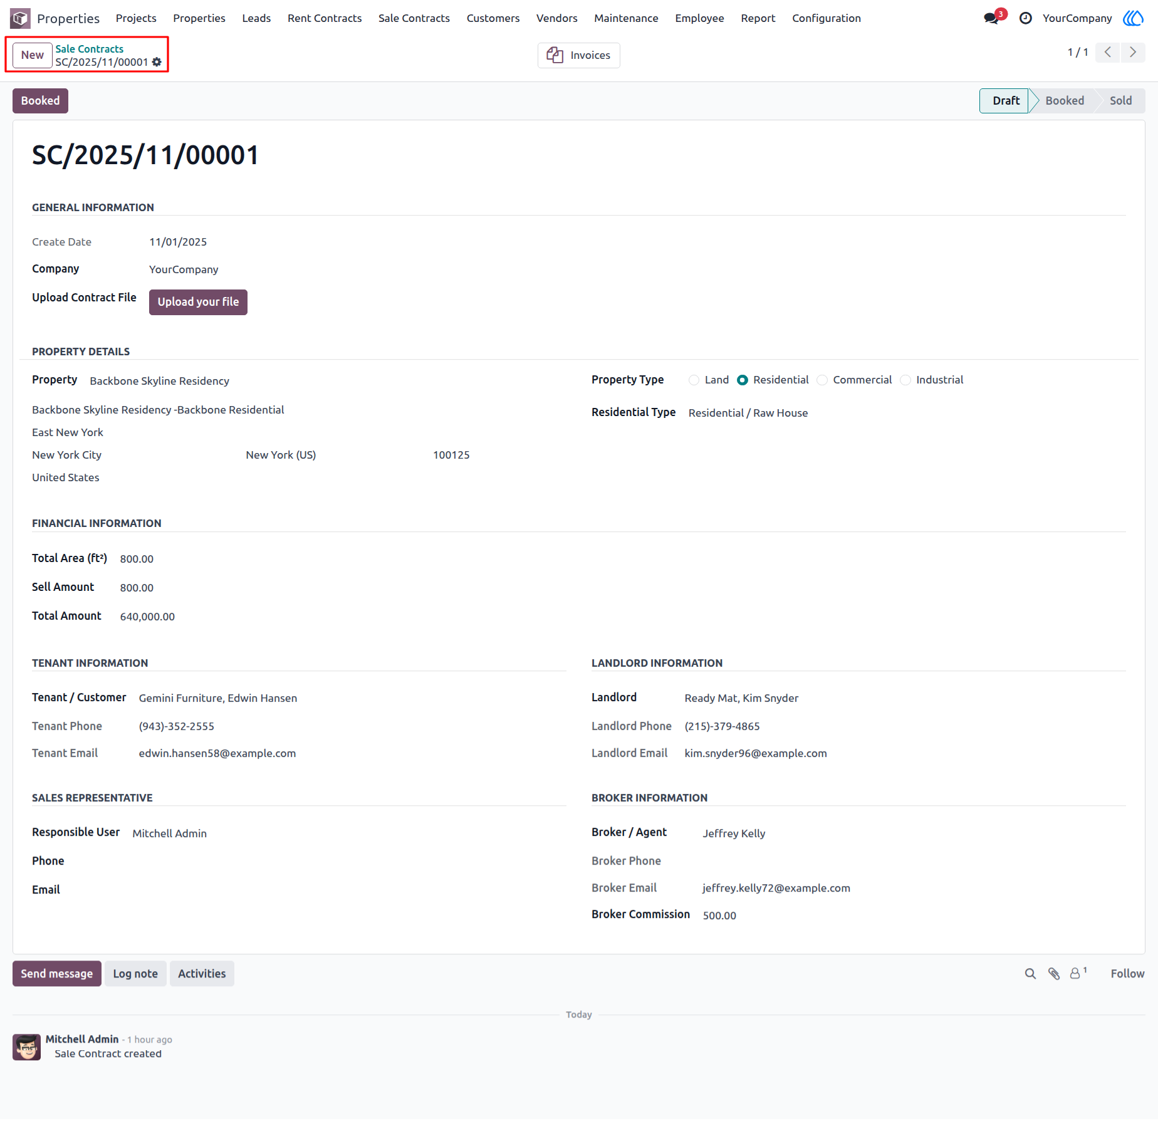Open the Properties app home icon
This screenshot has width=1158, height=1121.
pyautogui.click(x=20, y=18)
